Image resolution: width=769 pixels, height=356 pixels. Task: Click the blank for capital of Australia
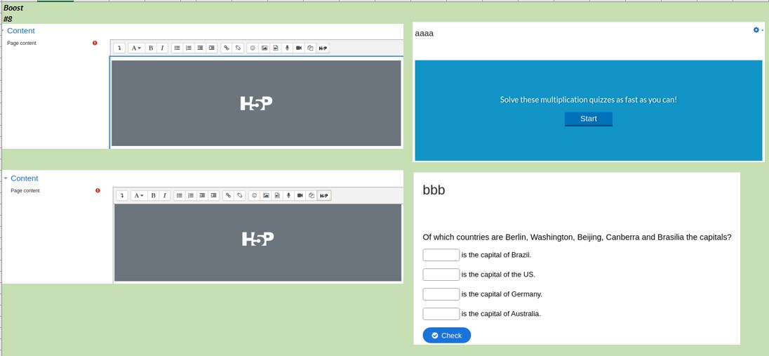[x=441, y=314]
